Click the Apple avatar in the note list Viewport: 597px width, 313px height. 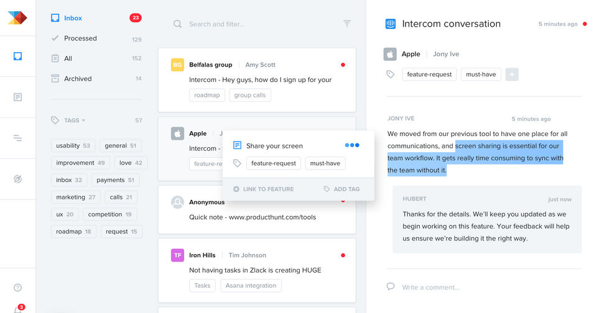[177, 134]
